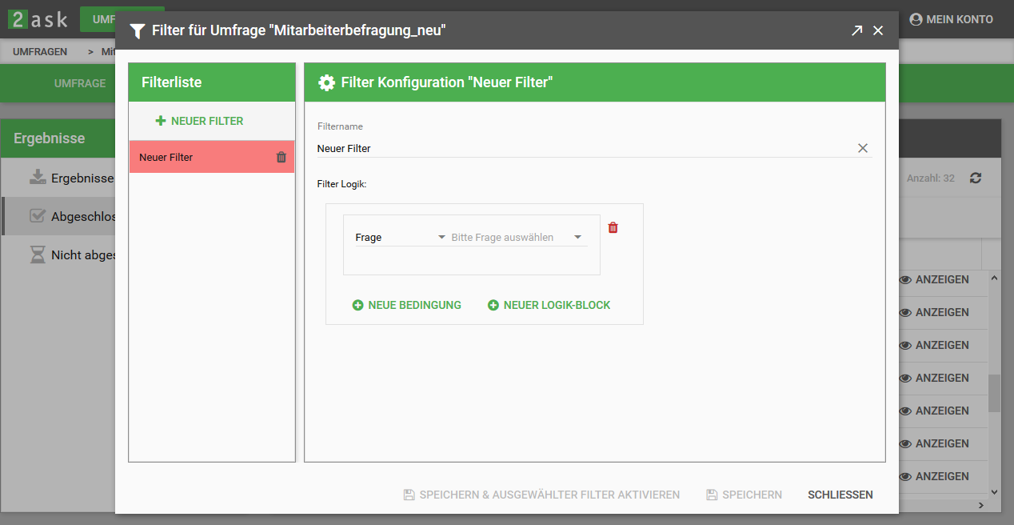Image resolution: width=1014 pixels, height=525 pixels.
Task: Click SPEICHERN & AUSGEWÄHLTER FILTER AKTIVIEREN
Action: click(542, 495)
